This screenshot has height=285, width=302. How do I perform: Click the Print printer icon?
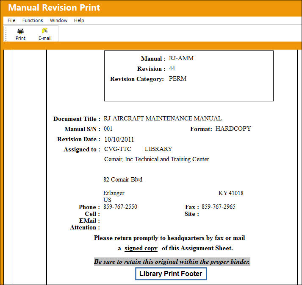20,31
